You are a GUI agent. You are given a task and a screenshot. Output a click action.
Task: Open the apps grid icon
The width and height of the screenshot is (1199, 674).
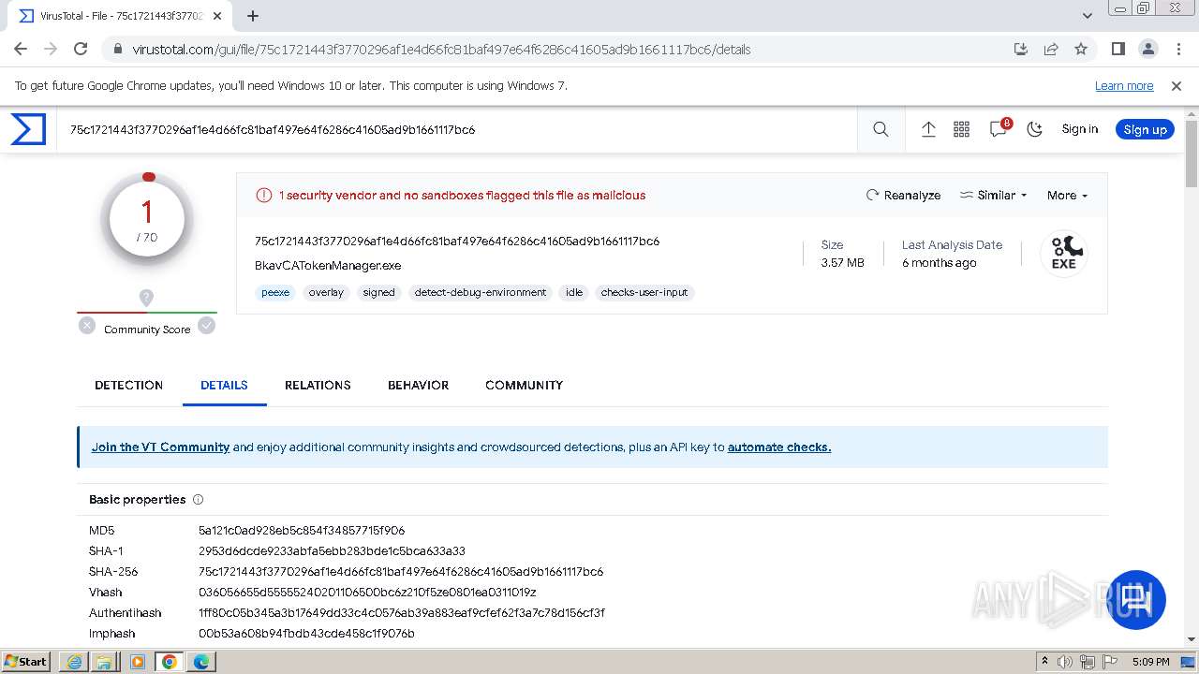pyautogui.click(x=961, y=129)
